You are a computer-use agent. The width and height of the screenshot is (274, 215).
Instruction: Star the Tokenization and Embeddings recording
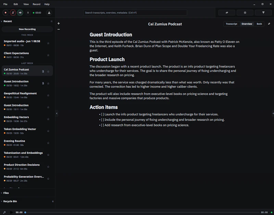(48, 155)
